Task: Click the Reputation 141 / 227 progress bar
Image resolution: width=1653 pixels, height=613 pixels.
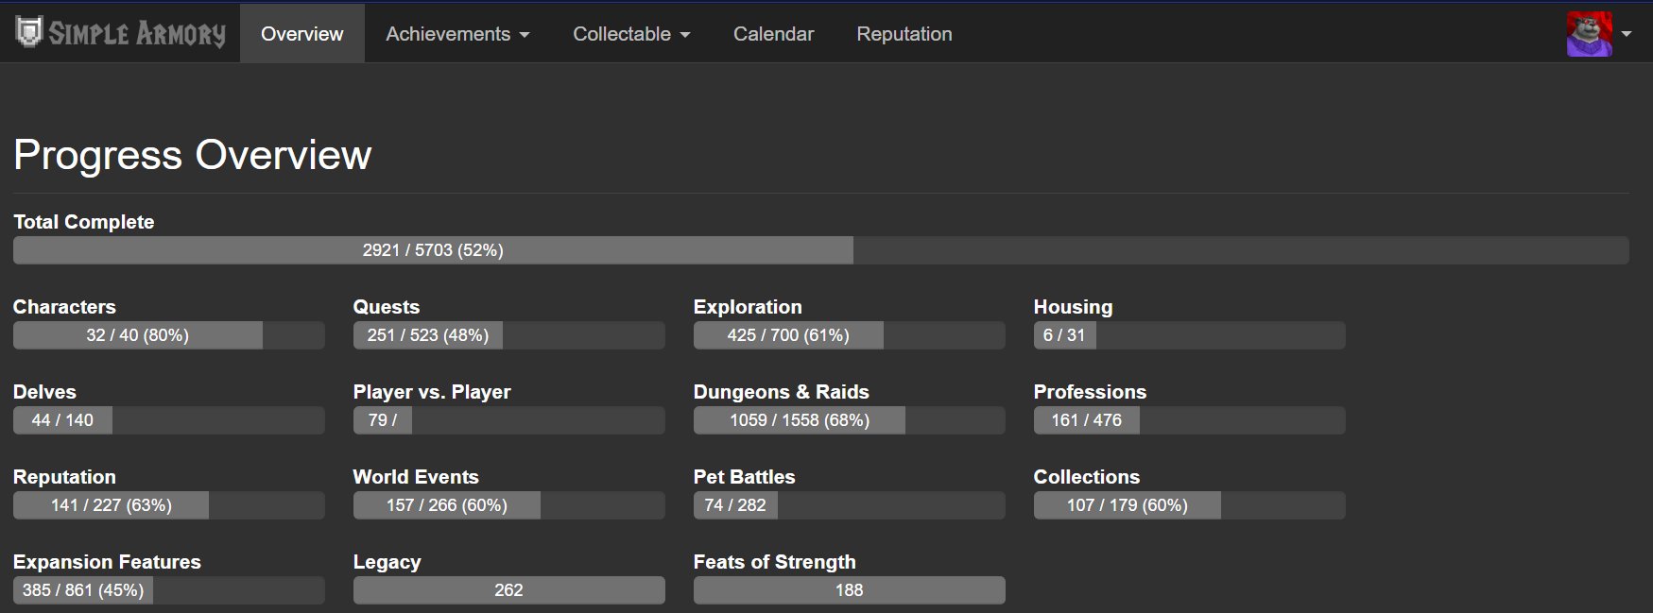Action: (x=169, y=505)
